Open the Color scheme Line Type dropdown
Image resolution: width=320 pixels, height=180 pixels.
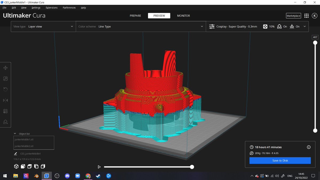coord(141,26)
